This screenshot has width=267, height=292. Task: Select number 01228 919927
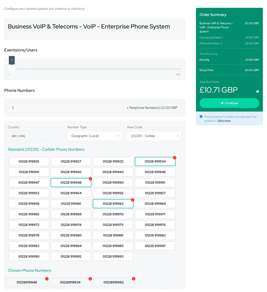click(71, 161)
